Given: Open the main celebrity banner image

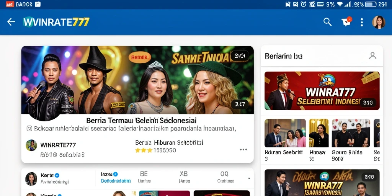Looking at the screenshot, I should tap(137, 80).
